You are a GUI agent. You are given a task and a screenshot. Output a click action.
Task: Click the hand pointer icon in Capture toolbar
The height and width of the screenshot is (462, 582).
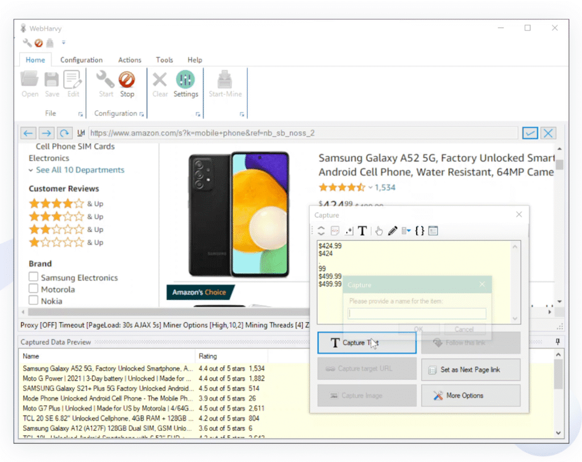[379, 231]
